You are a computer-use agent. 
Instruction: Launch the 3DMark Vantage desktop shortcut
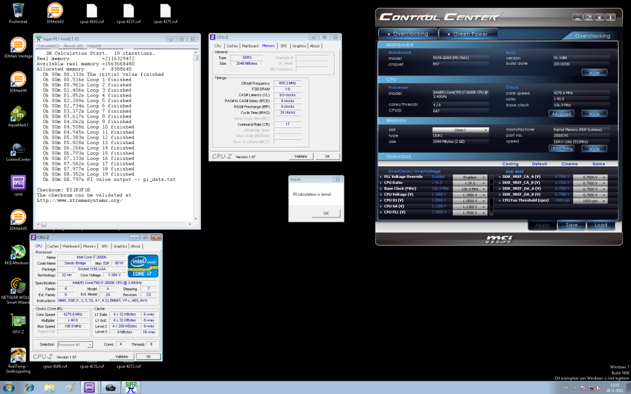pyautogui.click(x=18, y=47)
